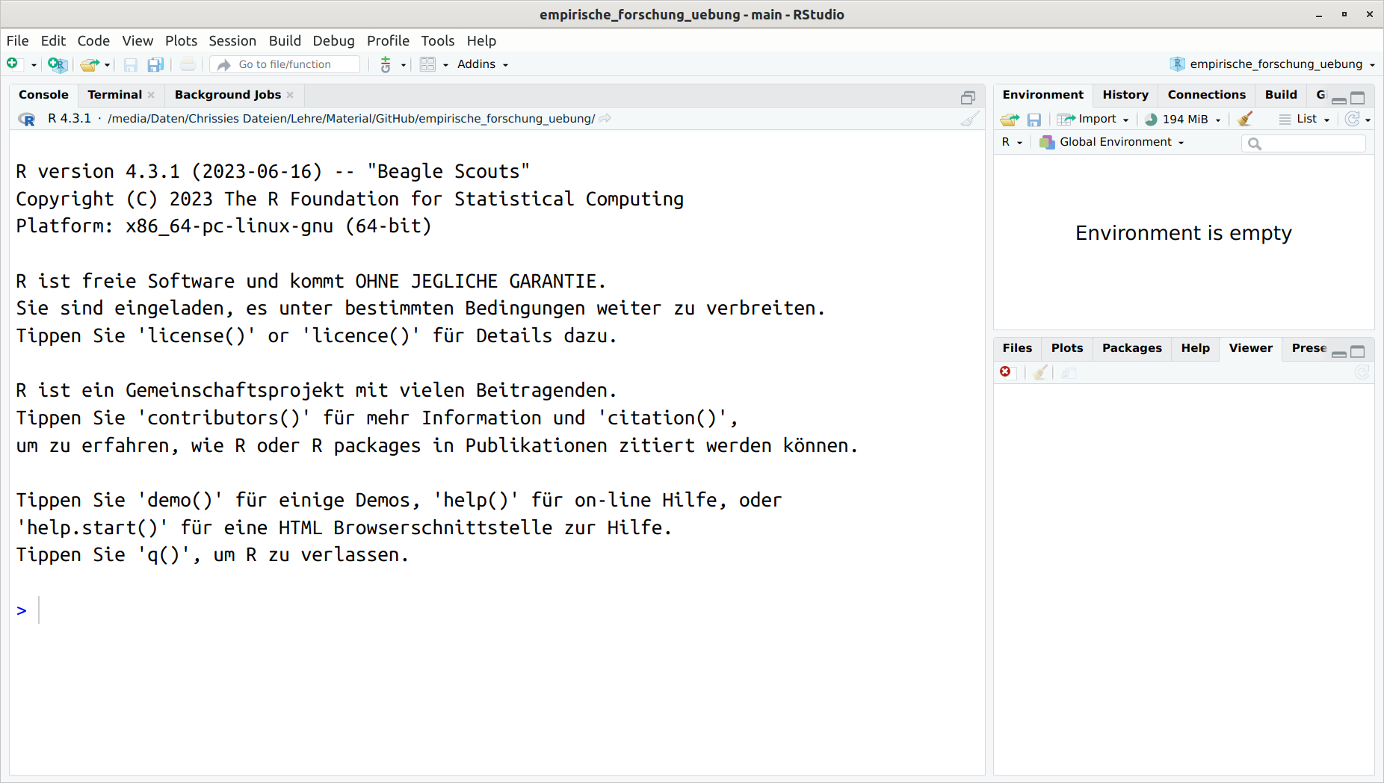Switch to the Connections tab
The height and width of the screenshot is (783, 1384).
click(x=1206, y=95)
